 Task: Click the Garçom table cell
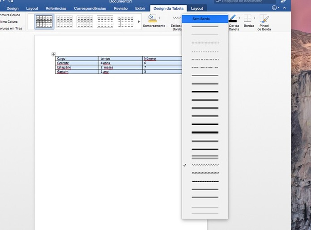click(x=77, y=72)
